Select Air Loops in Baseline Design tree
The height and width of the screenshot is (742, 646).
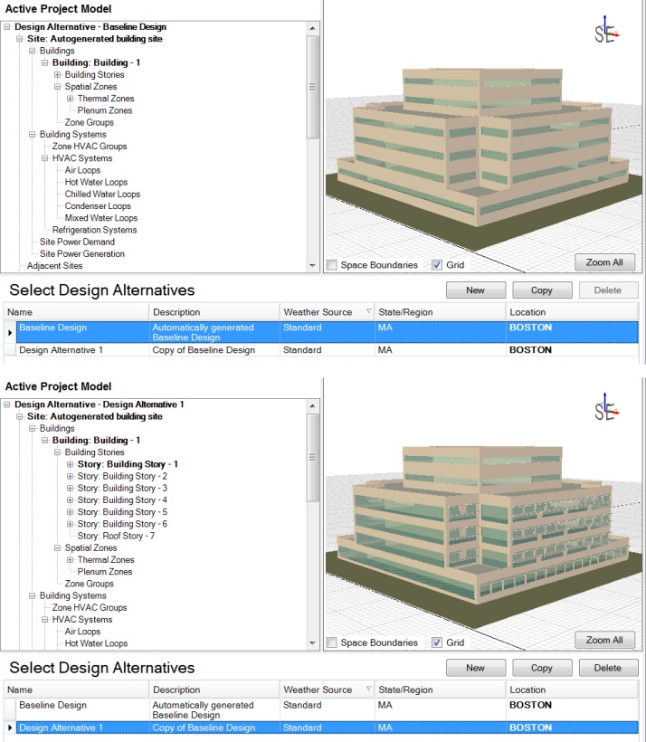point(83,170)
